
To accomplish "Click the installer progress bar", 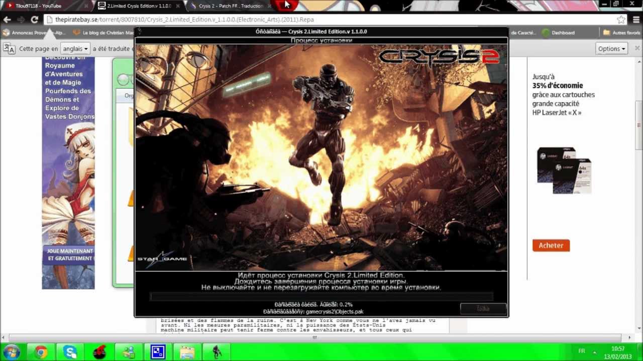I will click(x=321, y=297).
